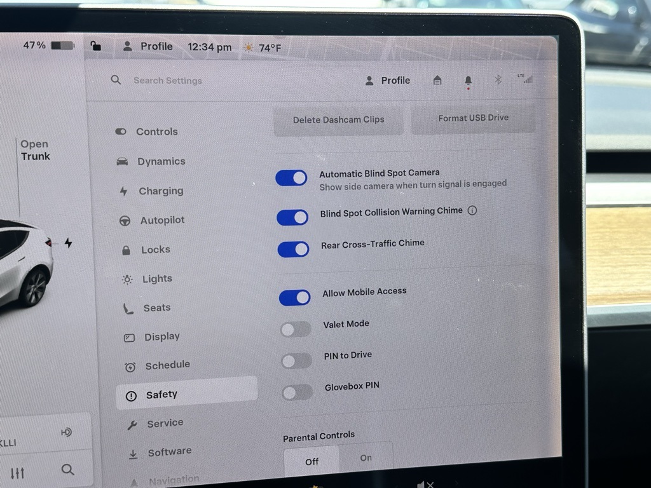Open the HomeLink garage icon
The width and height of the screenshot is (651, 488).
(437, 80)
